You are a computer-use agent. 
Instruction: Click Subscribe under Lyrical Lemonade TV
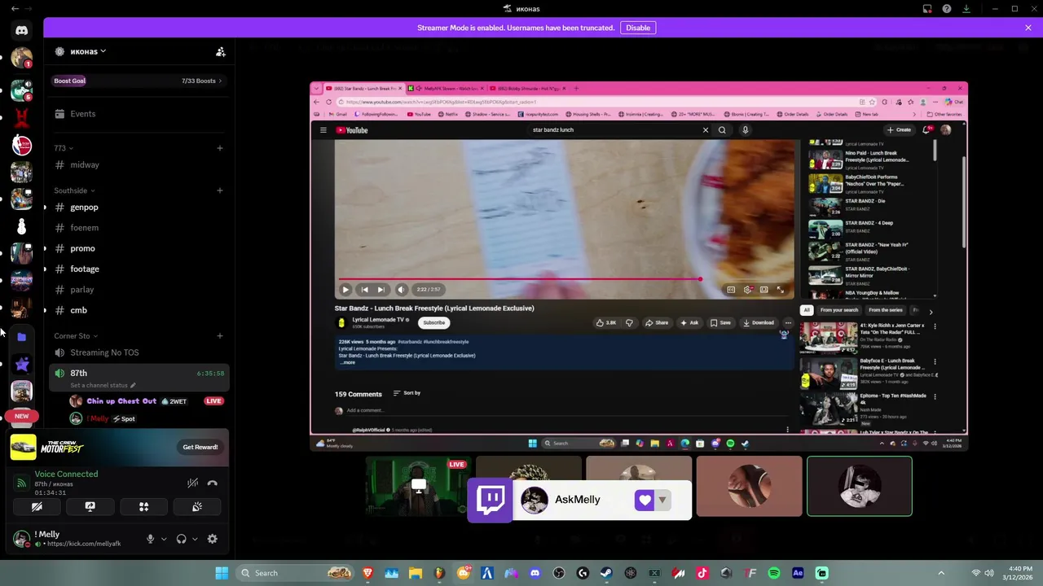pos(434,322)
